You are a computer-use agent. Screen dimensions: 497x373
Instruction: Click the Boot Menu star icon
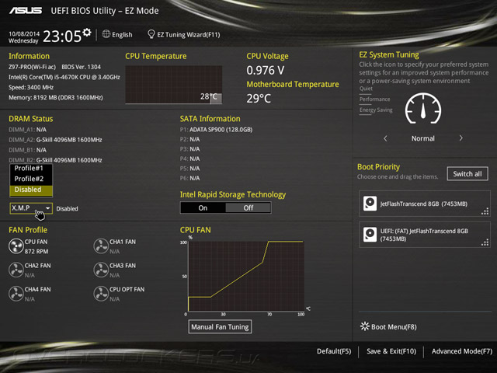click(365, 326)
